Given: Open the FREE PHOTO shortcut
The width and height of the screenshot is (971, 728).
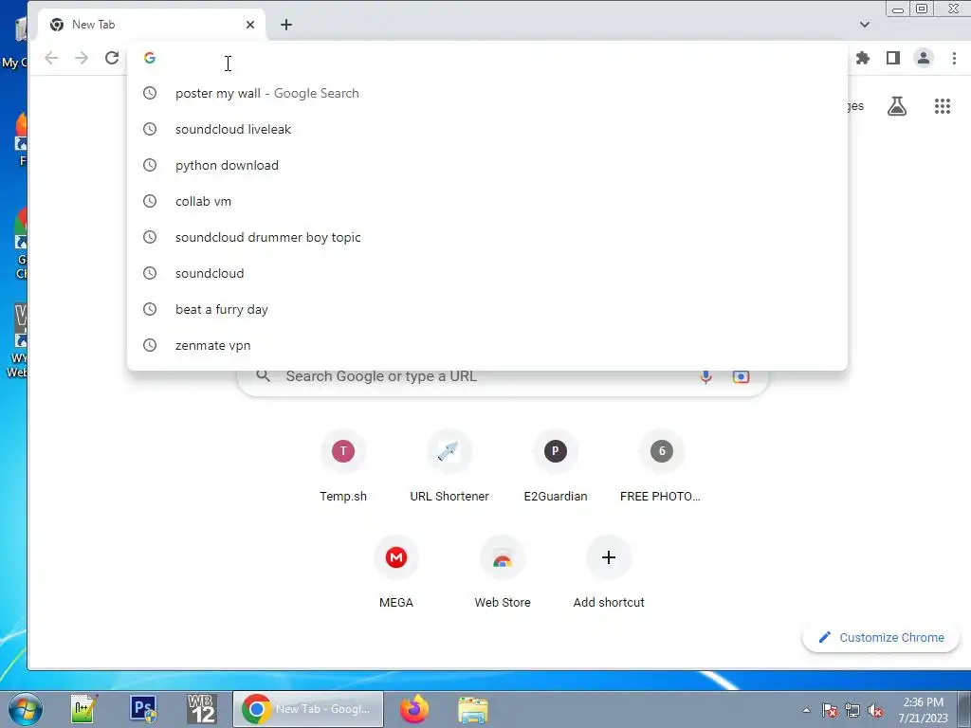Looking at the screenshot, I should click(661, 465).
